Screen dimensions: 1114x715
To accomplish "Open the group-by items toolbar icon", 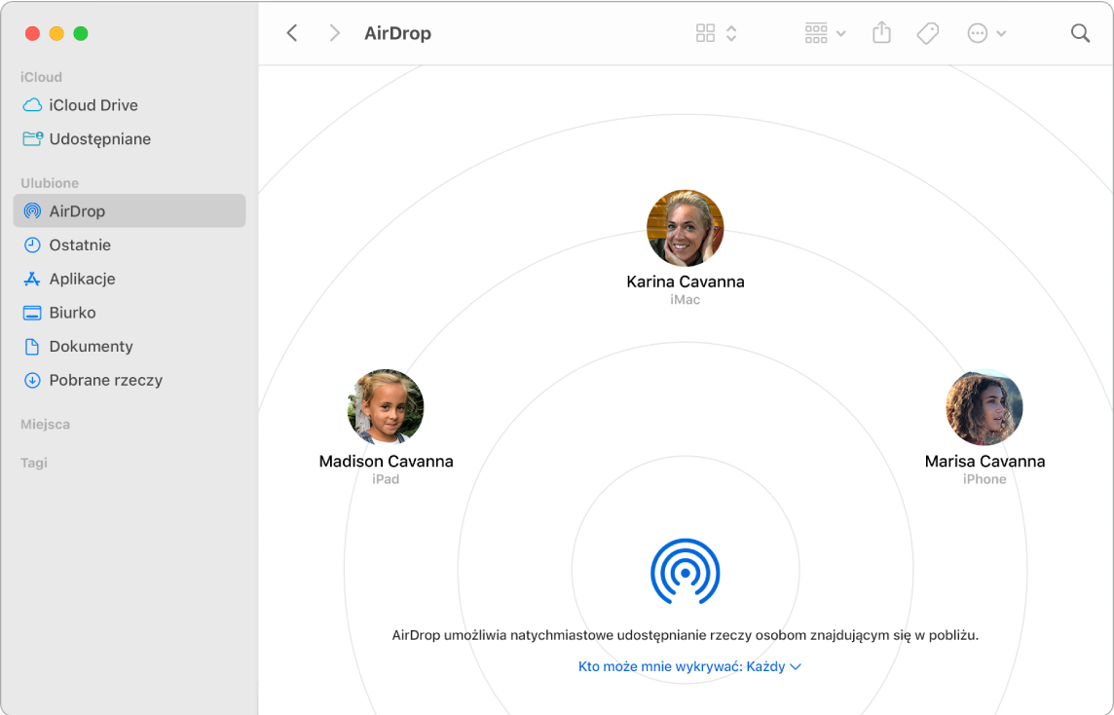I will 816,33.
